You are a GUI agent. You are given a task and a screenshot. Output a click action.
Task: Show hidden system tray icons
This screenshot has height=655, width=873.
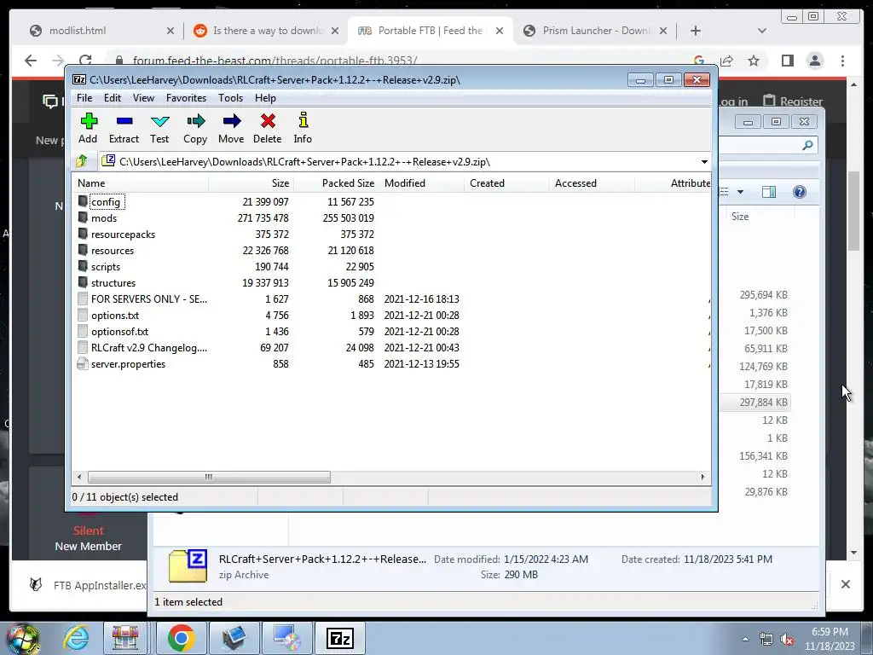745,639
